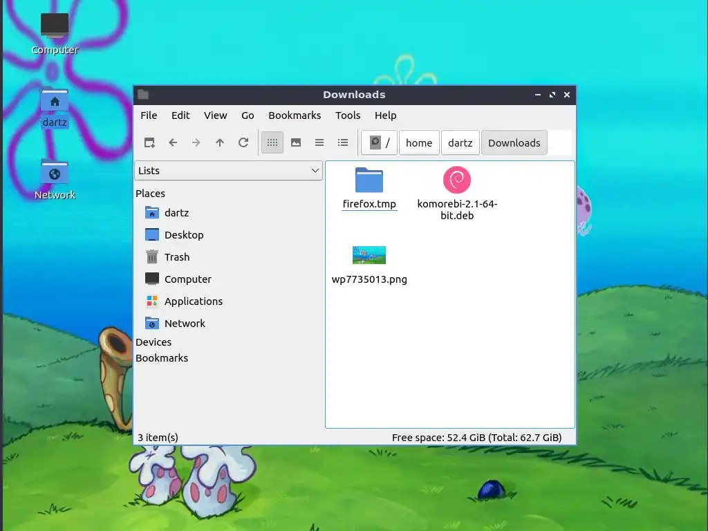Switch to thumbnail view mode
The width and height of the screenshot is (708, 531).
(296, 142)
